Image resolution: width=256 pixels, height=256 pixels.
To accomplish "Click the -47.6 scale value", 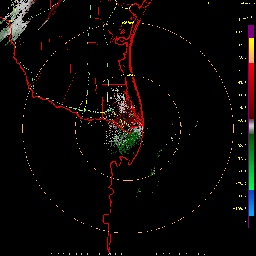I will pyautogui.click(x=241, y=158).
